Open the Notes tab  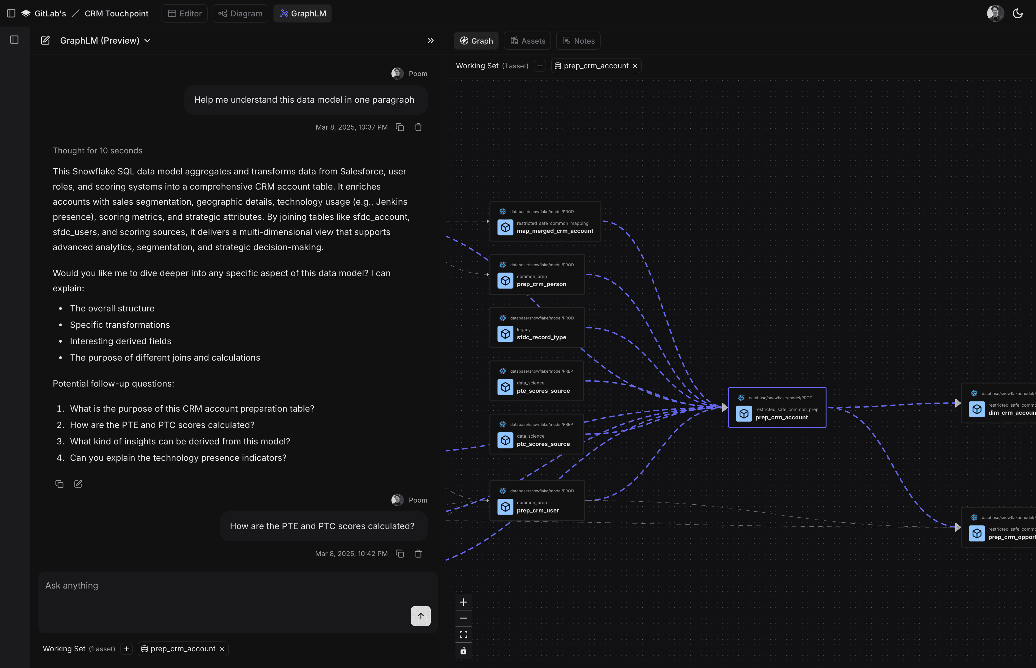coord(578,40)
